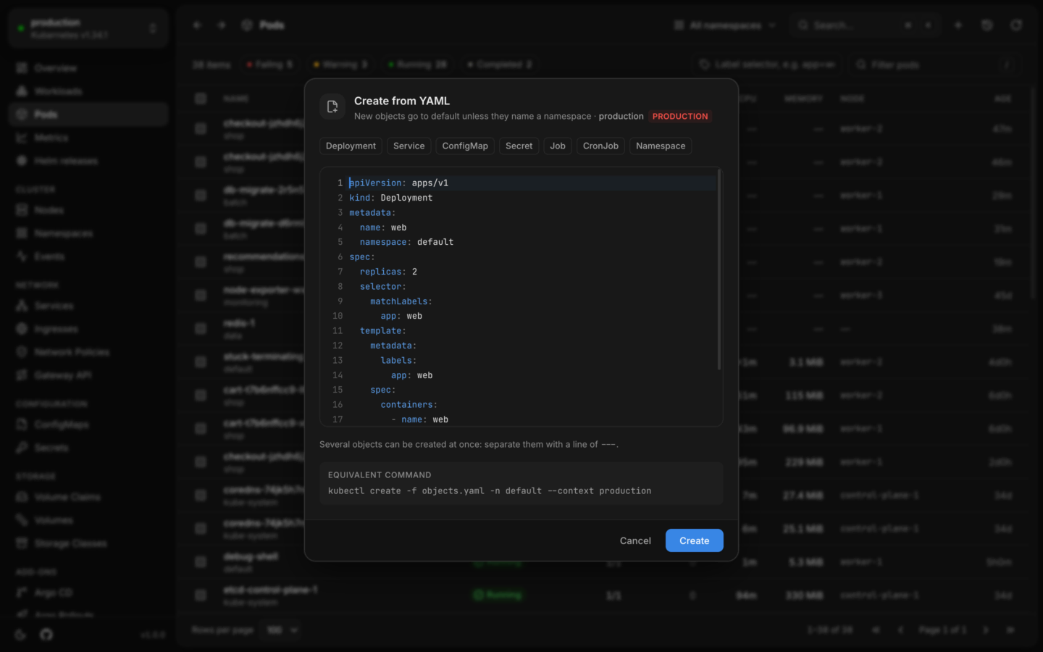Open the All namespaces dropdown
The height and width of the screenshot is (652, 1043).
pyautogui.click(x=725, y=25)
